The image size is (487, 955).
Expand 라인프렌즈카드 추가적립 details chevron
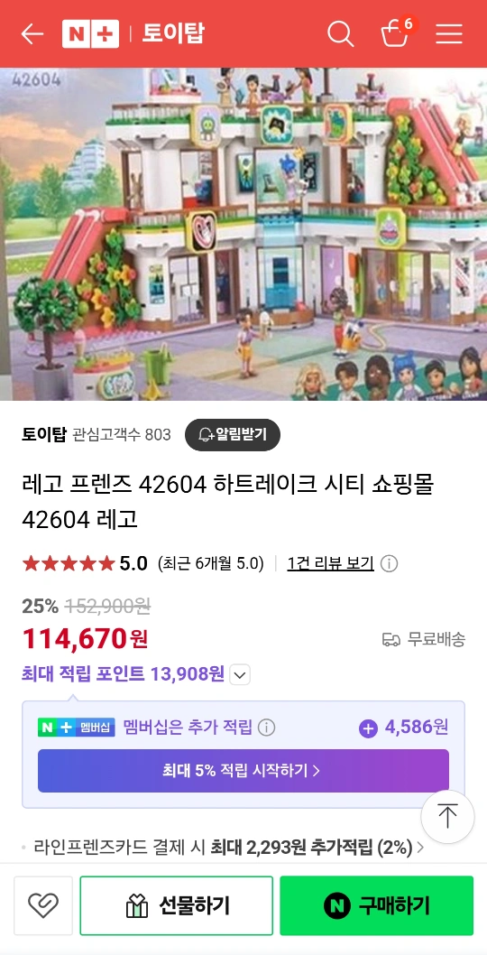coord(420,848)
